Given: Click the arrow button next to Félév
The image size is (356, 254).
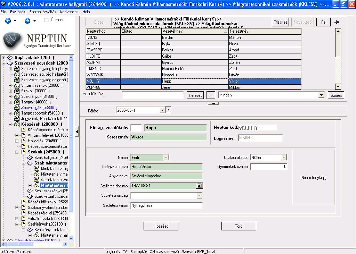Looking at the screenshot, I should tap(168, 110).
